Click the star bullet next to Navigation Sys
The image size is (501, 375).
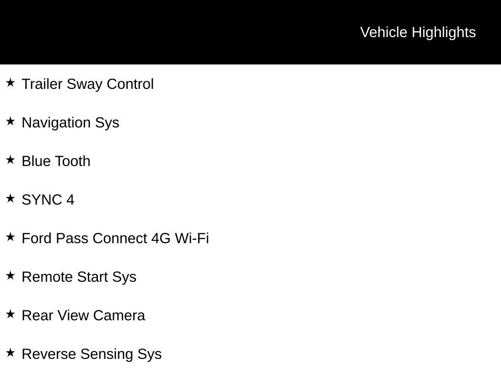tap(10, 121)
